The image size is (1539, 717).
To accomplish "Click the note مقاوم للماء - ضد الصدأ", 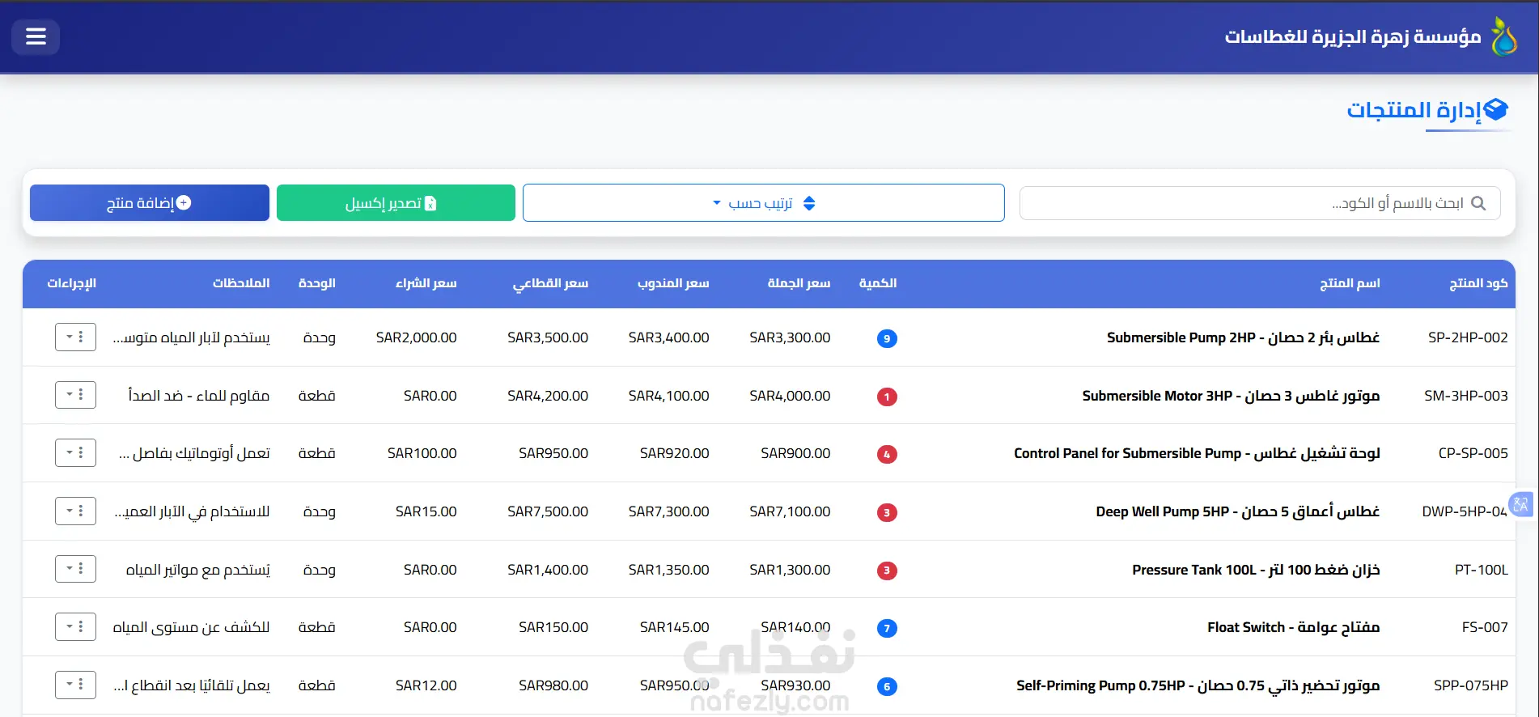I will (199, 396).
